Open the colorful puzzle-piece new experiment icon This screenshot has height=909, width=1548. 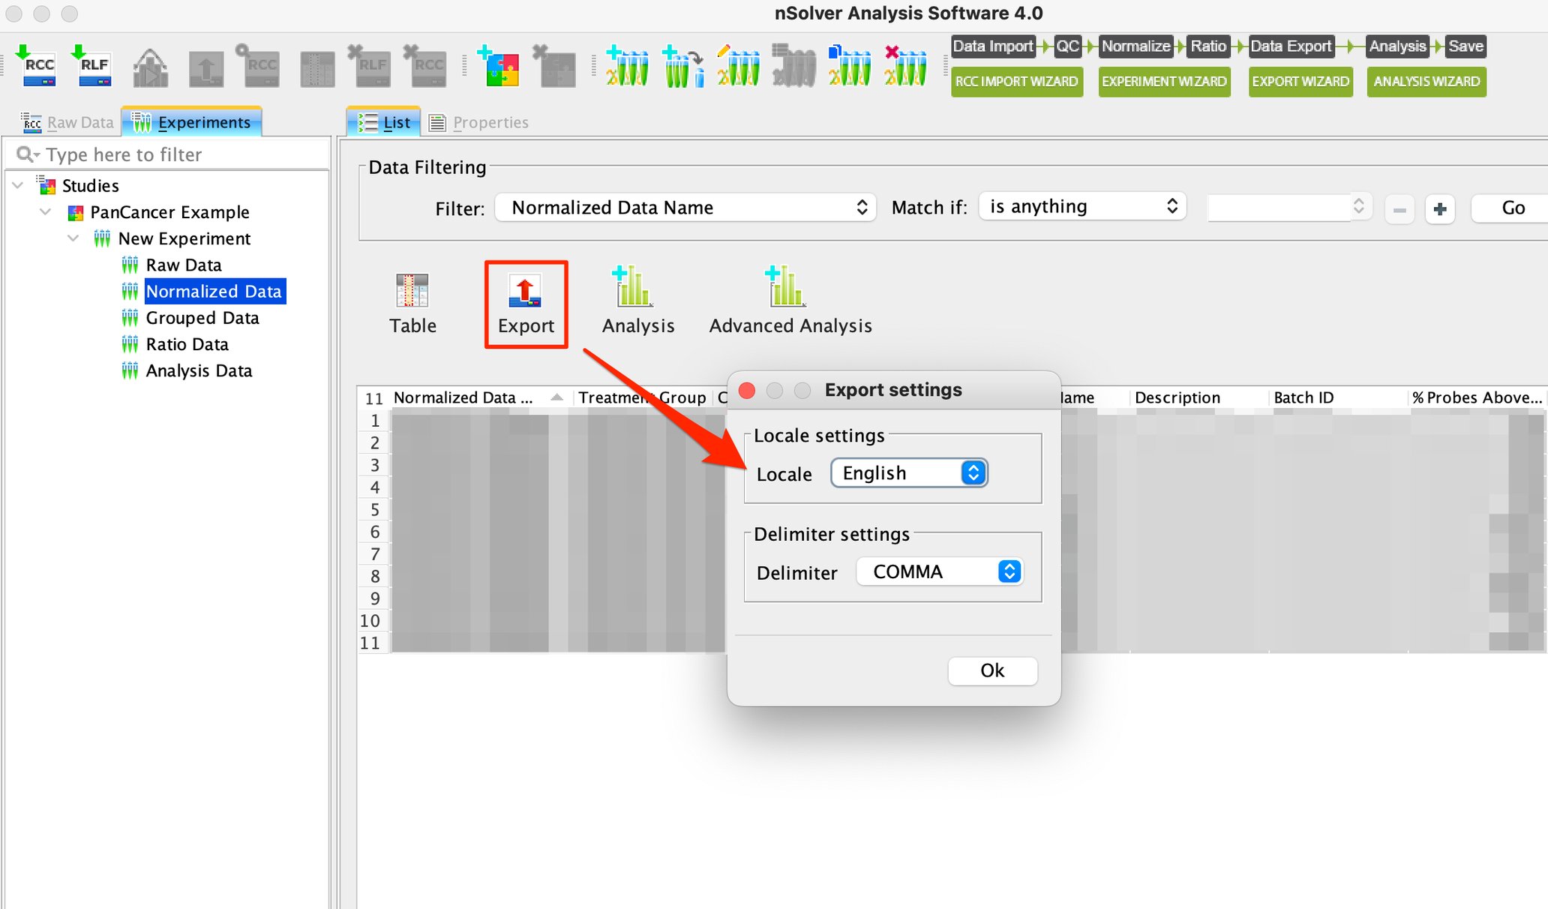(x=499, y=66)
